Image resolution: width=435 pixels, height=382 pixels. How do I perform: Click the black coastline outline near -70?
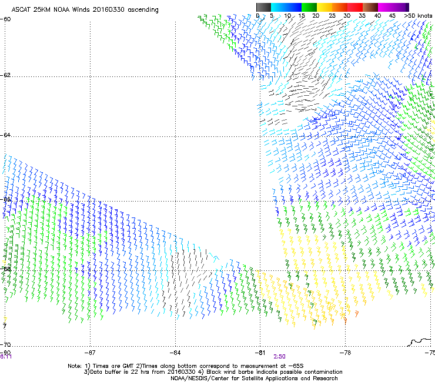420,342
